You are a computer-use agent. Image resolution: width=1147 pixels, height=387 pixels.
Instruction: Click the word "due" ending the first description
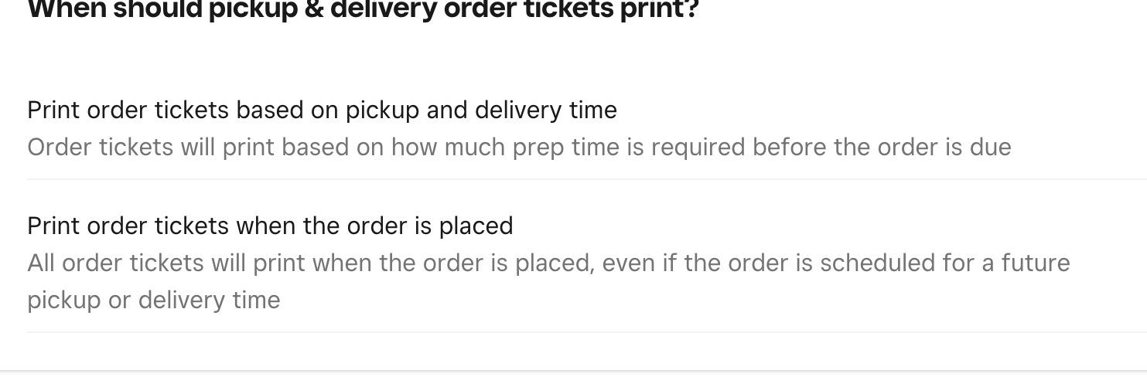pos(990,147)
